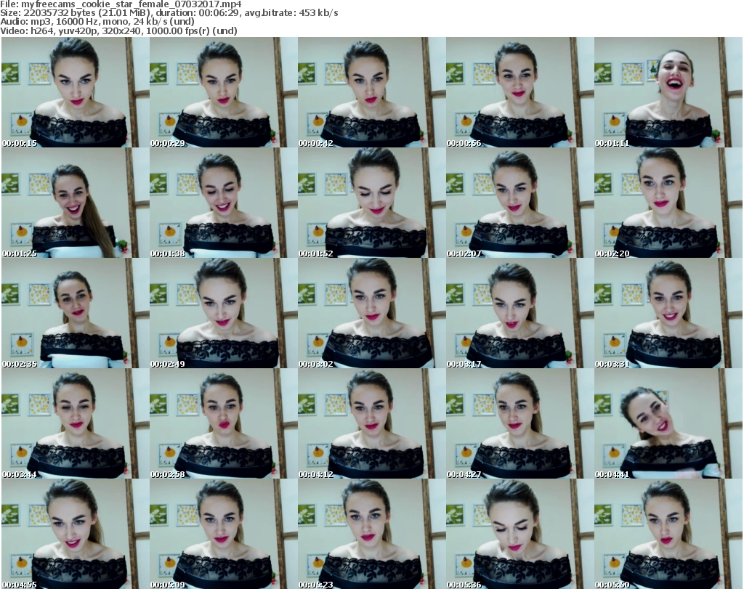Select the frame marked 00:05:09
744x589 pixels.
tap(224, 534)
